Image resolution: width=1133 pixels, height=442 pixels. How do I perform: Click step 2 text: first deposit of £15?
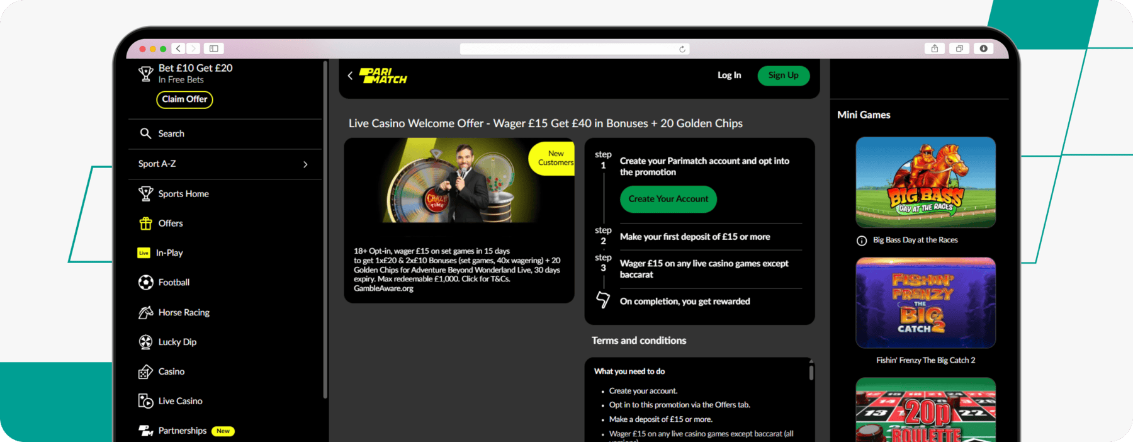coord(695,237)
